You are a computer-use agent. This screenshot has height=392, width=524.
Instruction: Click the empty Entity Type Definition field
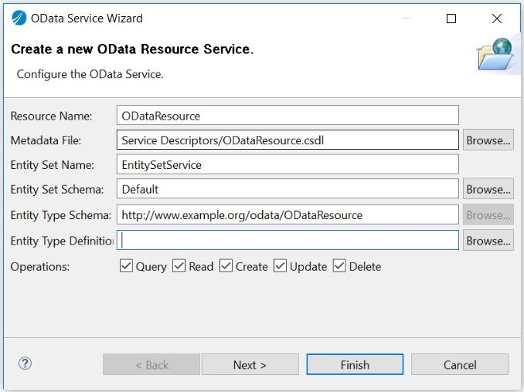pyautogui.click(x=288, y=241)
